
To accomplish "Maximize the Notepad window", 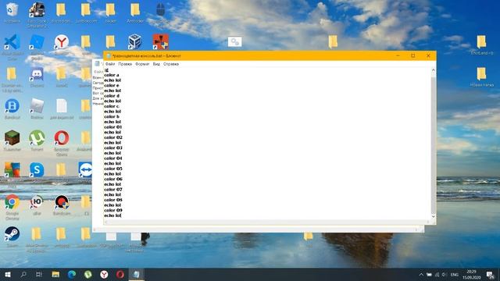I will tap(413, 55).
